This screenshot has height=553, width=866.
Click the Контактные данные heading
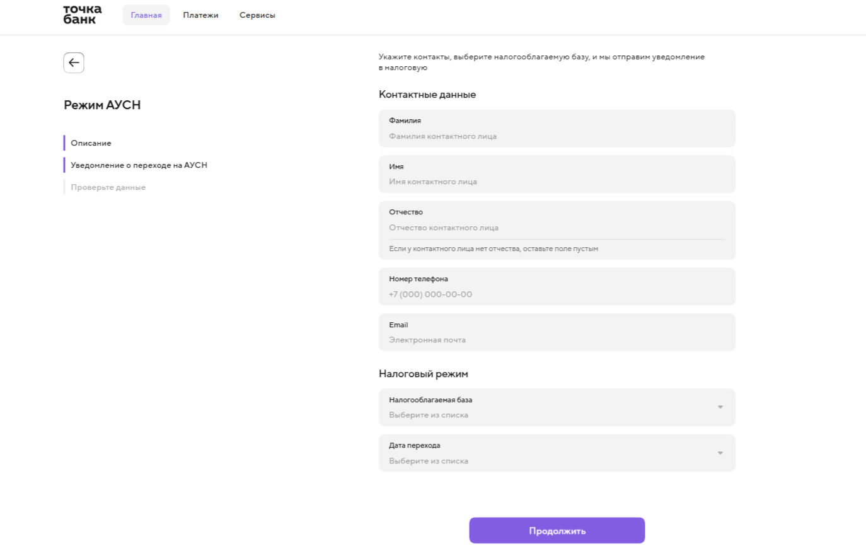(x=427, y=95)
